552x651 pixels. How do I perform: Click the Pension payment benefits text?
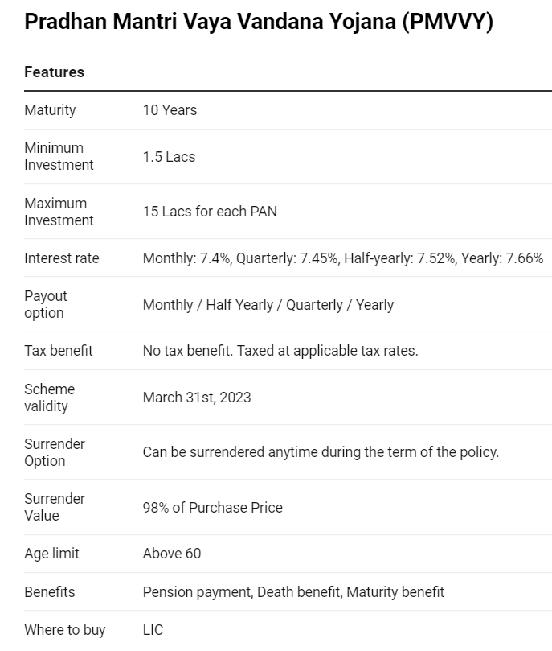tap(293, 592)
